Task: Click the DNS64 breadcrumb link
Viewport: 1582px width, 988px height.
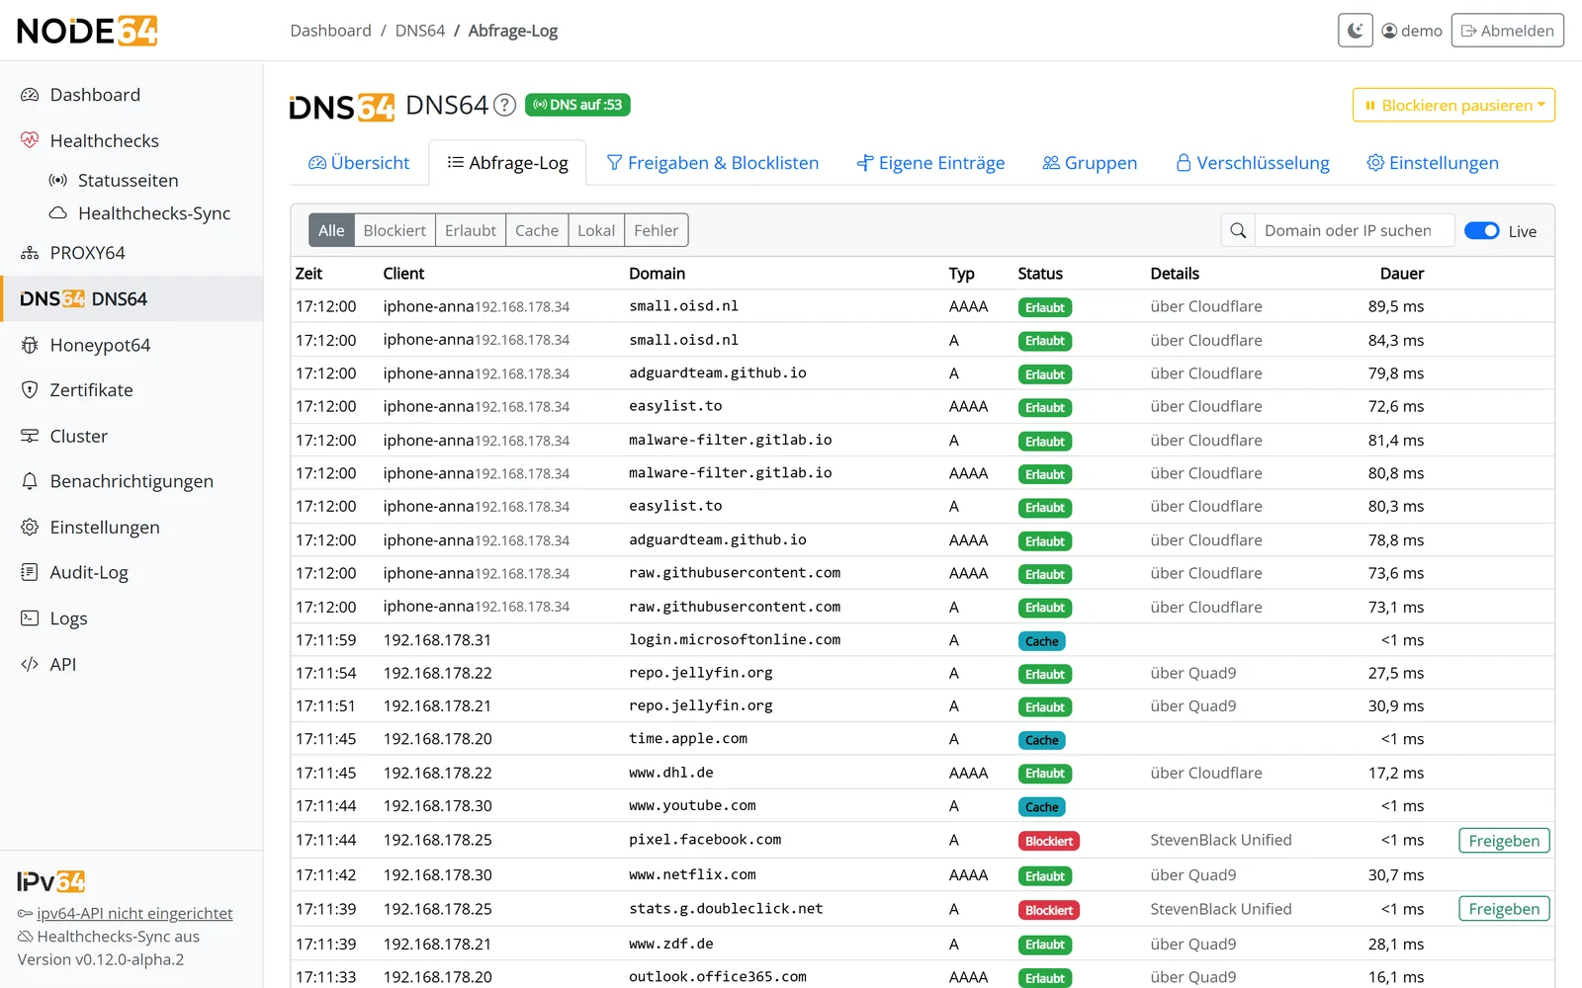Action: pyautogui.click(x=420, y=31)
